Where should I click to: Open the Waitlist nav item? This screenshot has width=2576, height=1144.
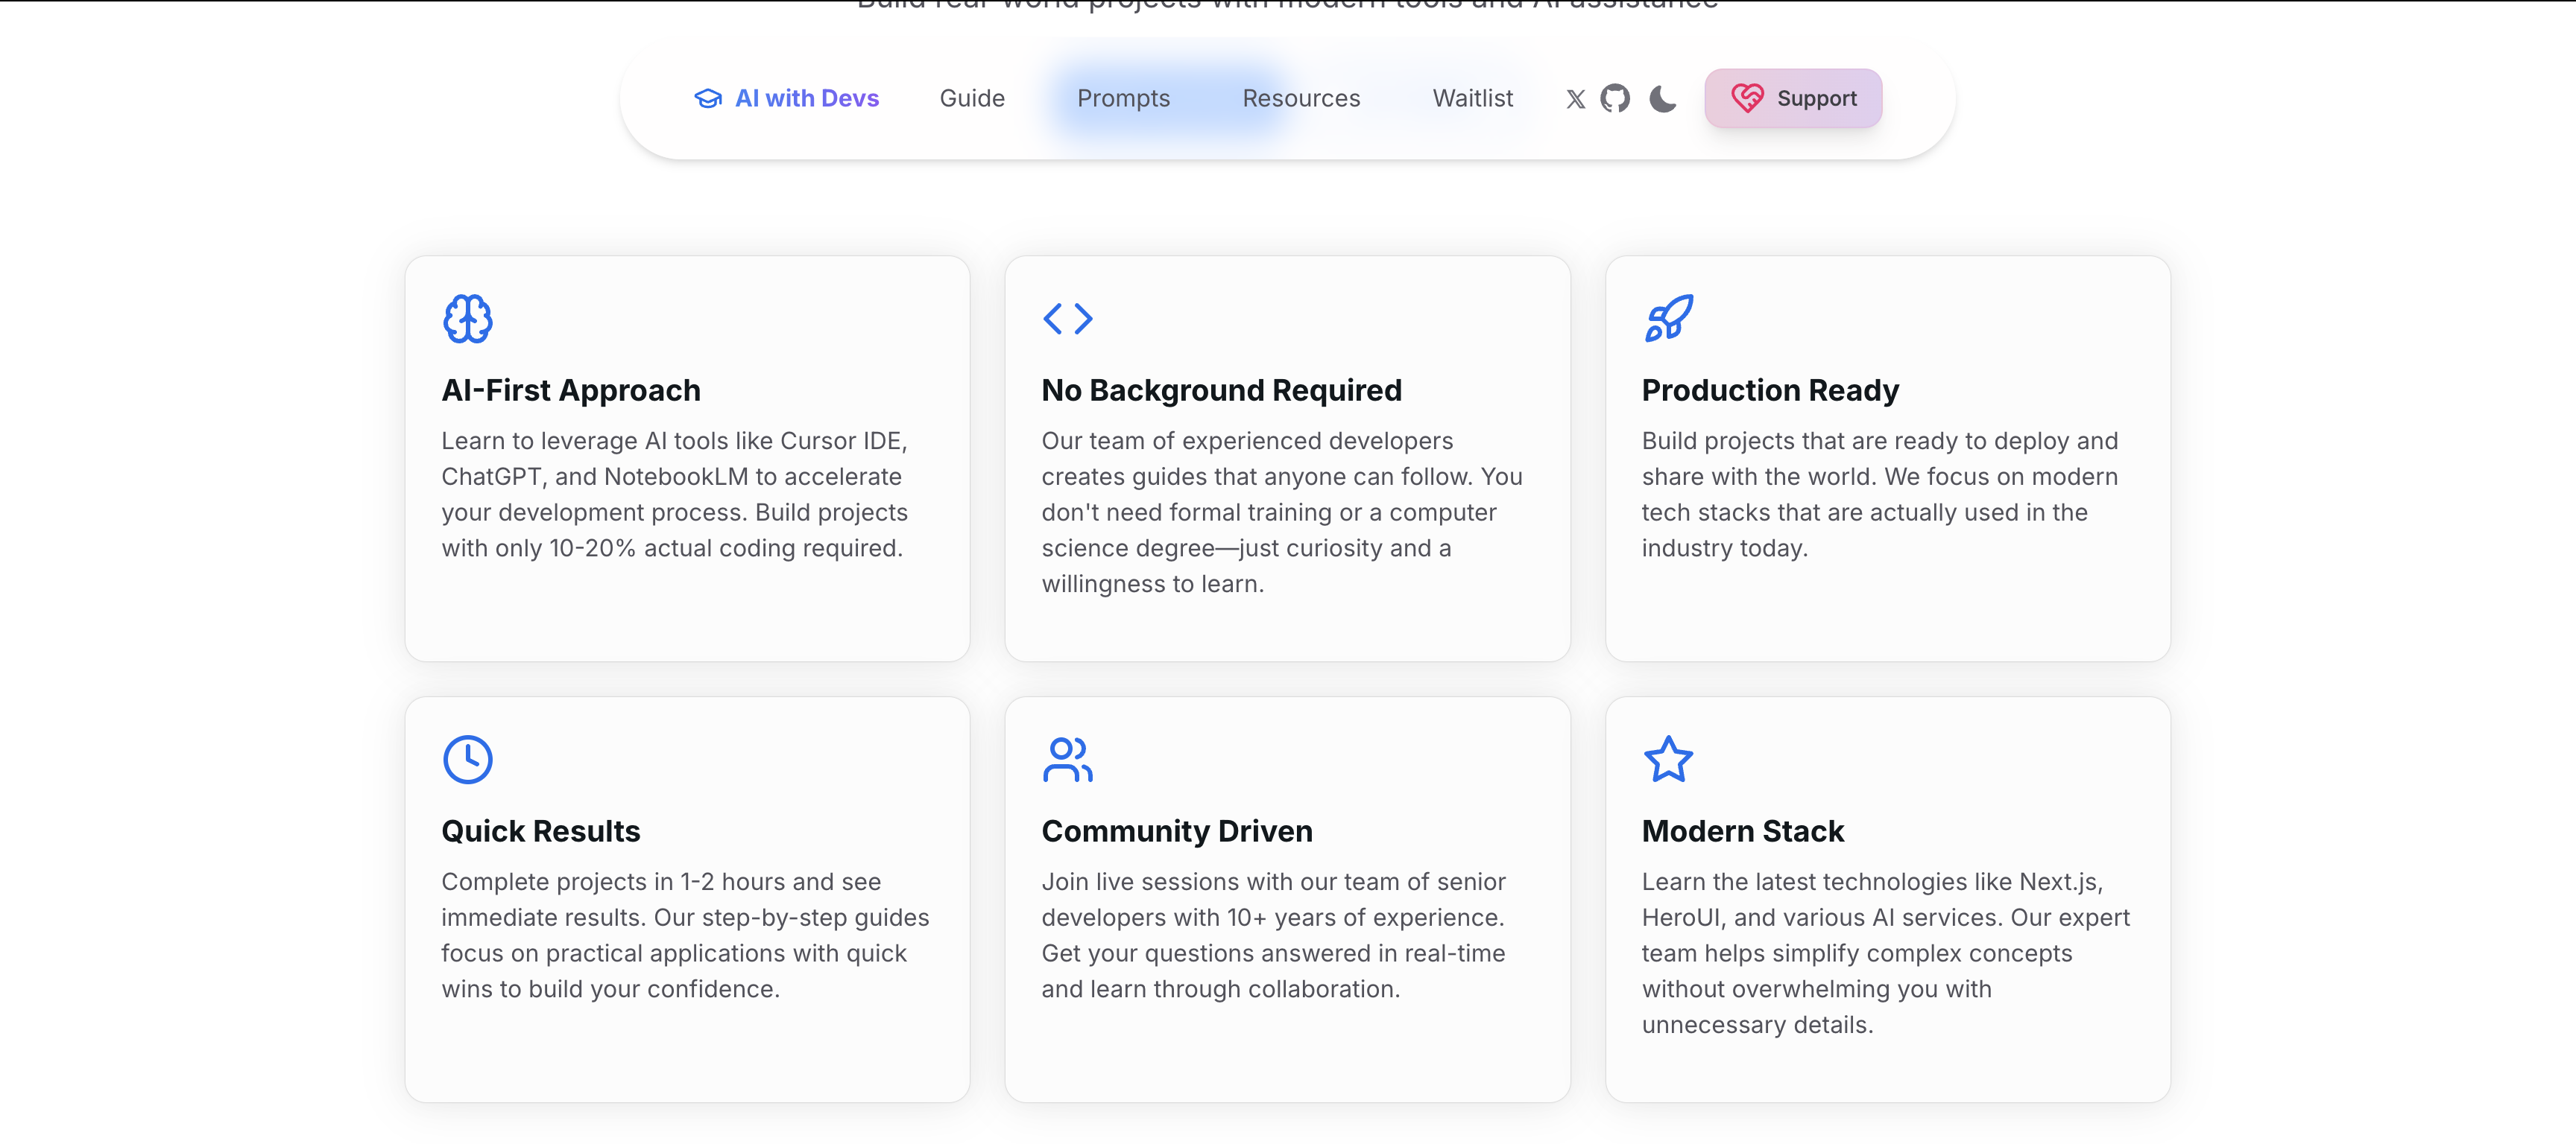pyautogui.click(x=1472, y=98)
